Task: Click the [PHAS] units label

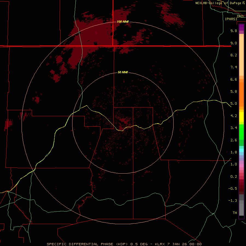Action: (x=231, y=19)
